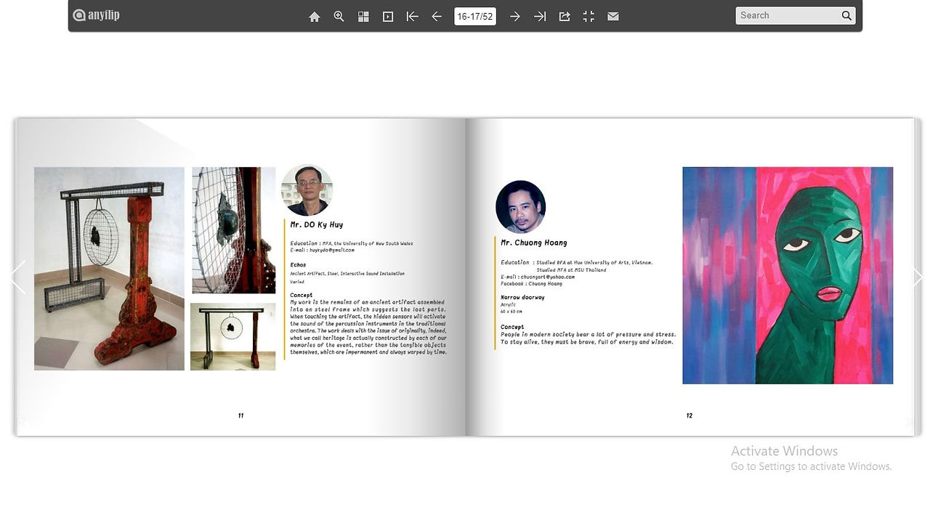Click the close-up wire gong photo
This screenshot has height=523, width=930.
[234, 230]
